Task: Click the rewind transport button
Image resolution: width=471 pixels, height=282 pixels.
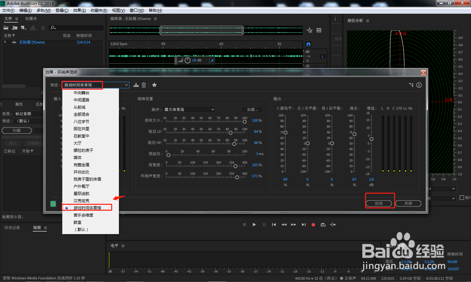Action: [284, 225]
